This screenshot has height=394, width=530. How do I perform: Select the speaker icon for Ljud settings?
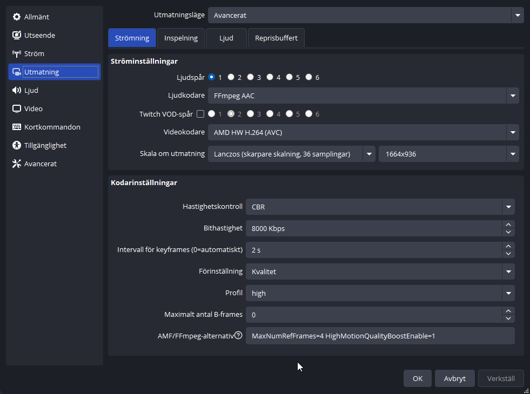[x=17, y=91]
